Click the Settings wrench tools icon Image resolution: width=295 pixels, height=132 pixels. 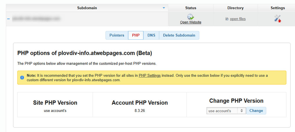point(278,19)
